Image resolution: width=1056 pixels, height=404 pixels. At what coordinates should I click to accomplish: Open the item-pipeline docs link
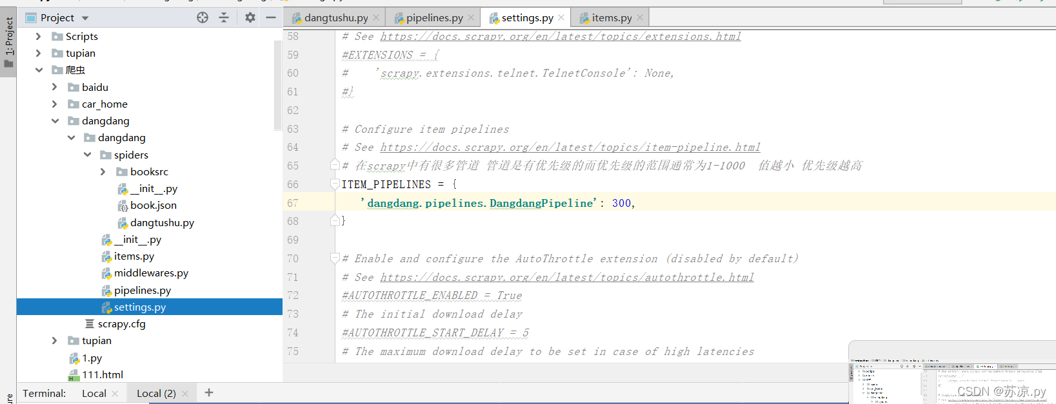point(570,147)
